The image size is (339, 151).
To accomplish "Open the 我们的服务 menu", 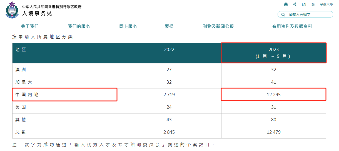I will [79, 26].
